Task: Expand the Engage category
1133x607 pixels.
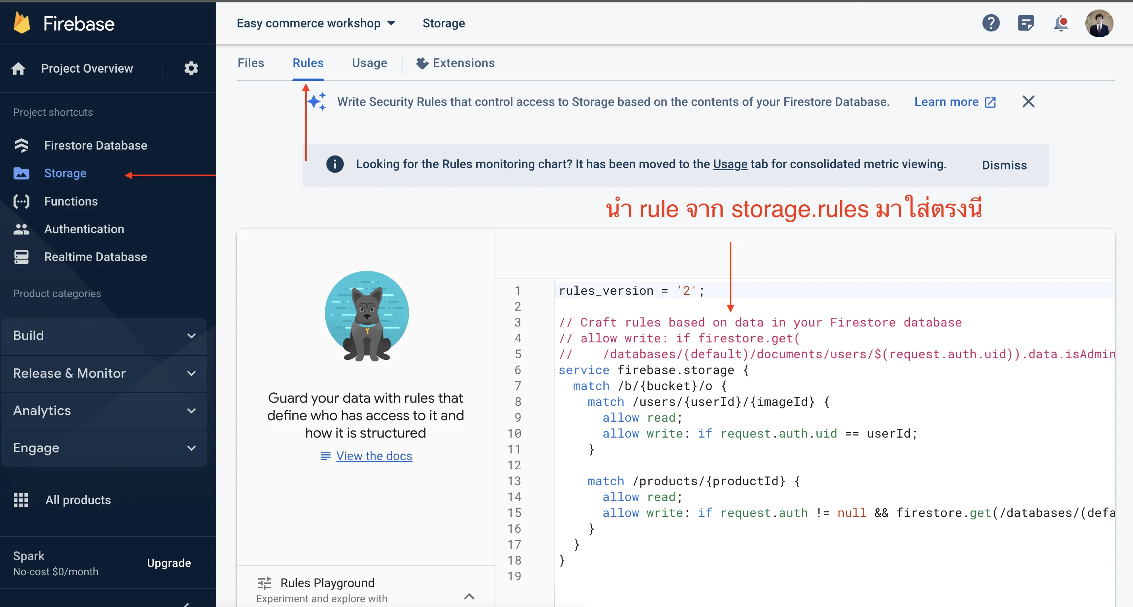Action: (104, 448)
